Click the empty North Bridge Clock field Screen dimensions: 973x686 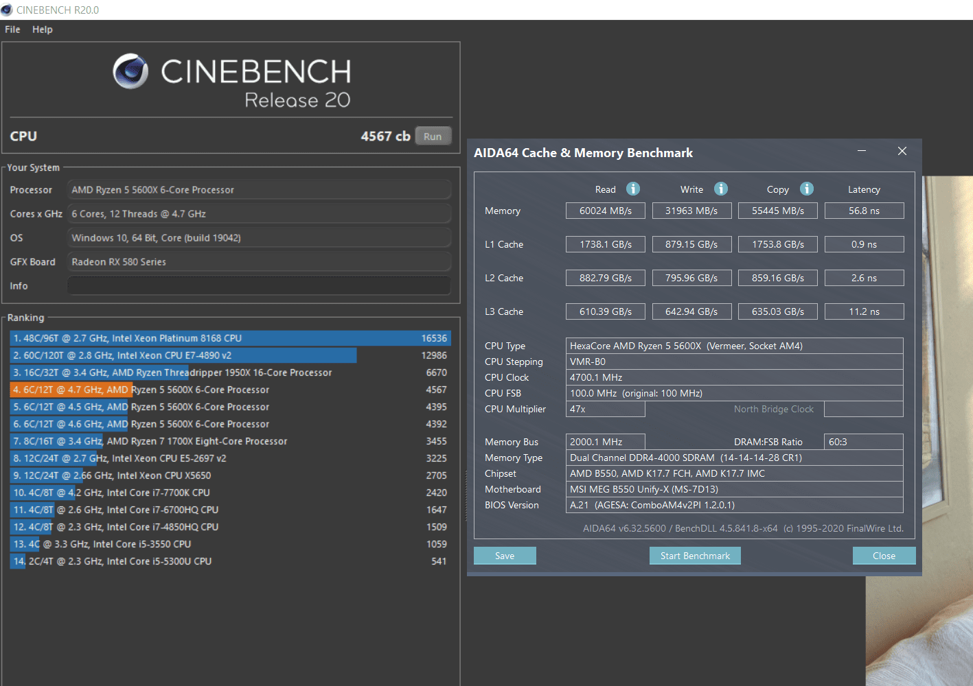click(864, 409)
